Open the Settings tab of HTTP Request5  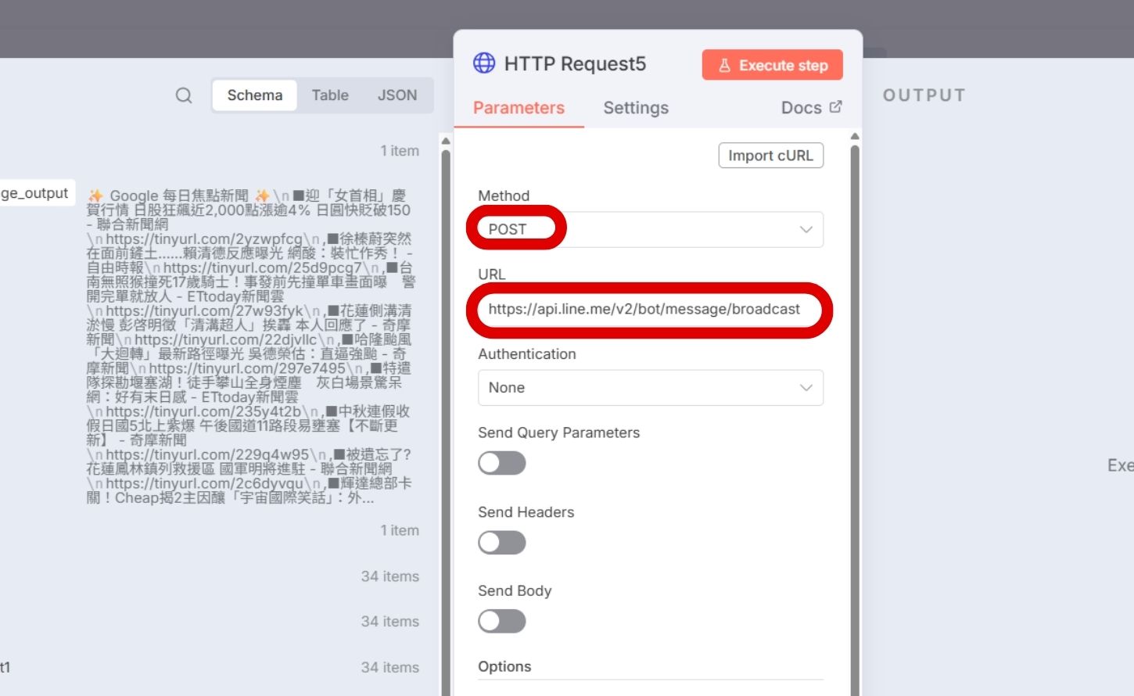coord(635,107)
